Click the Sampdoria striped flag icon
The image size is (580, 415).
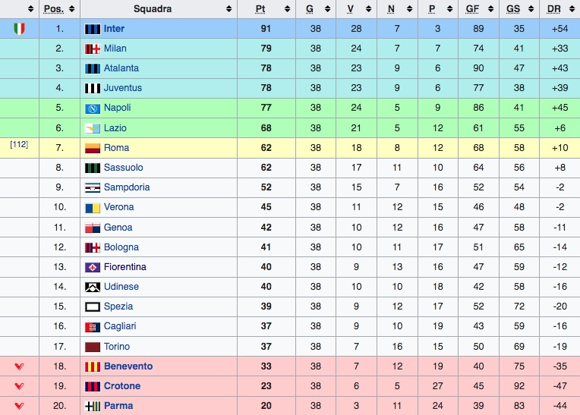[x=93, y=187]
